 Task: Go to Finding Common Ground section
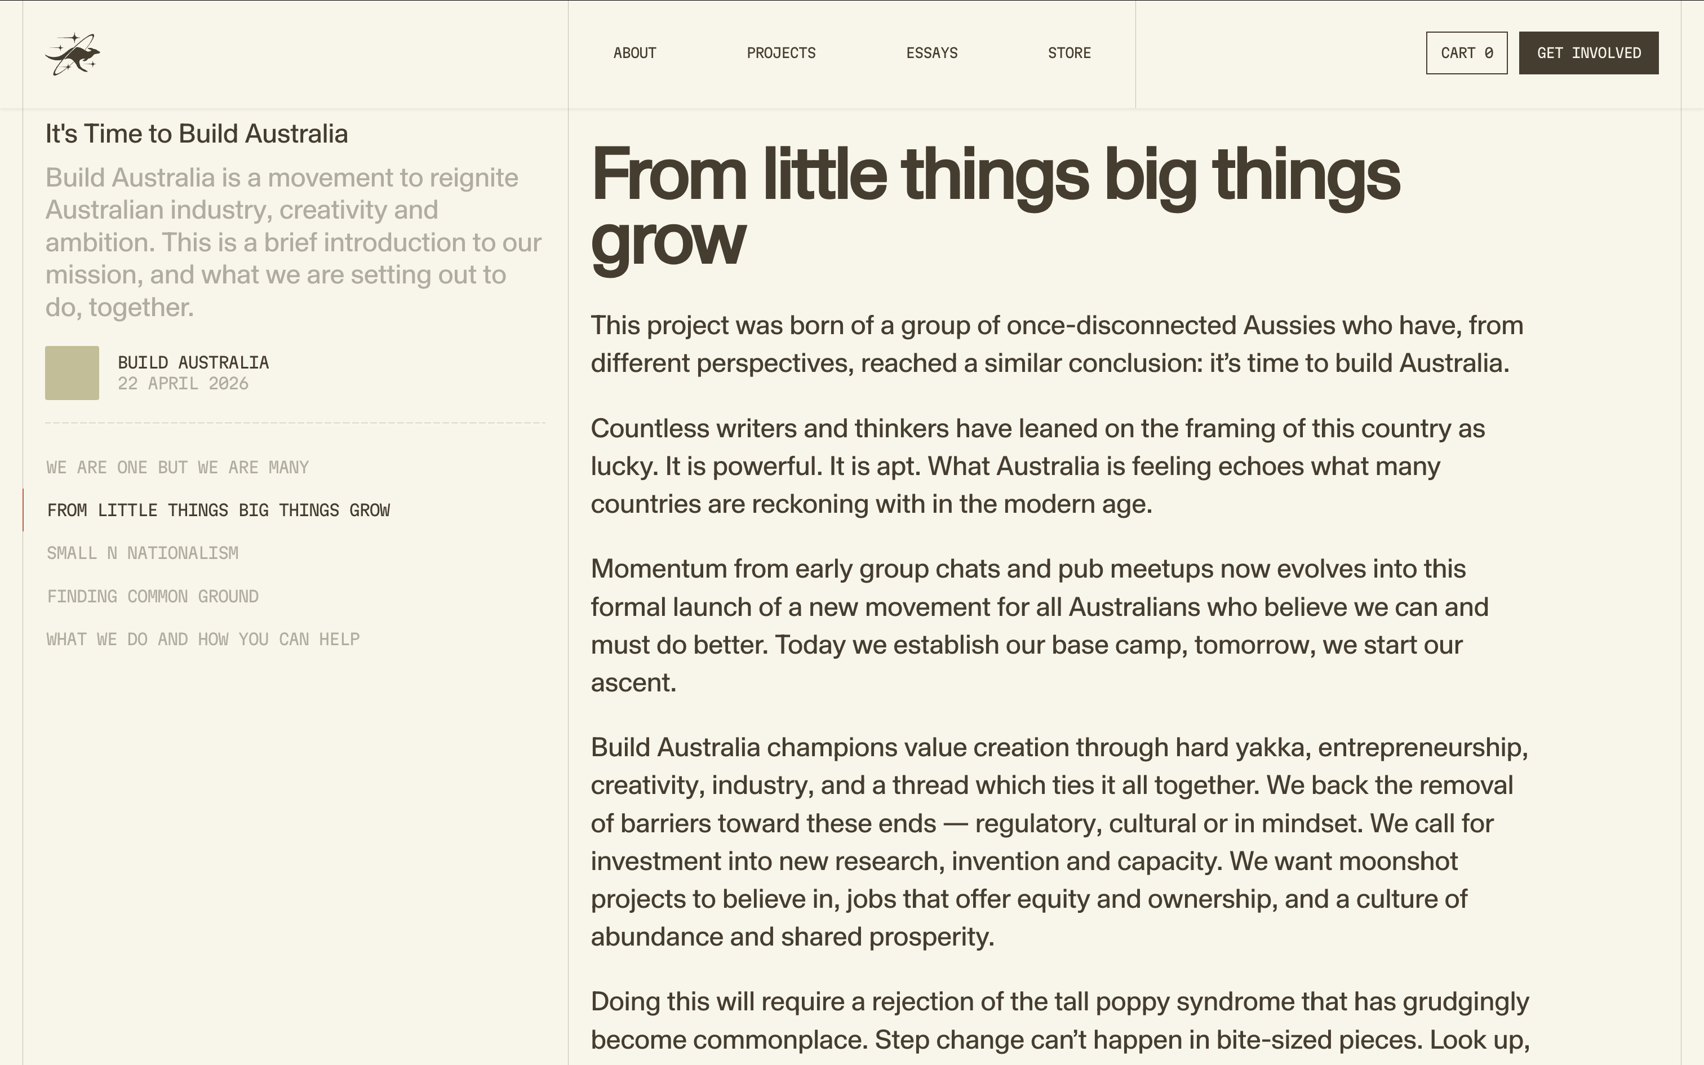point(153,597)
